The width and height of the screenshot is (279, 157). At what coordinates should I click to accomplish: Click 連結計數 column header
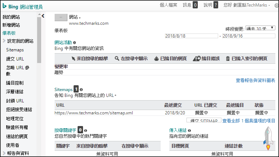[x=233, y=146]
